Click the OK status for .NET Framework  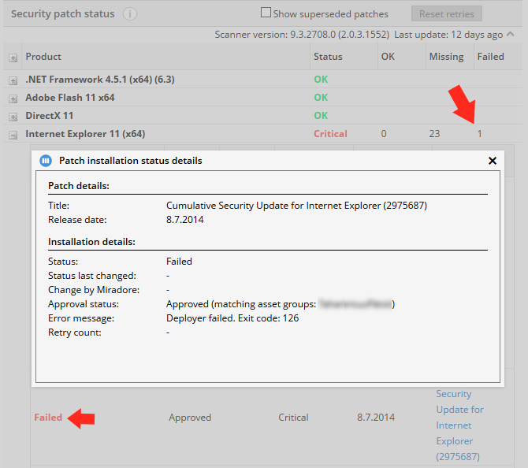pos(321,80)
